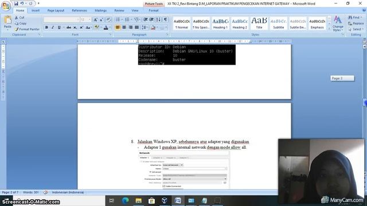Viewport: 367px width, 206px height.
Task: Open the Replace dialog
Action: [x=356, y=23]
